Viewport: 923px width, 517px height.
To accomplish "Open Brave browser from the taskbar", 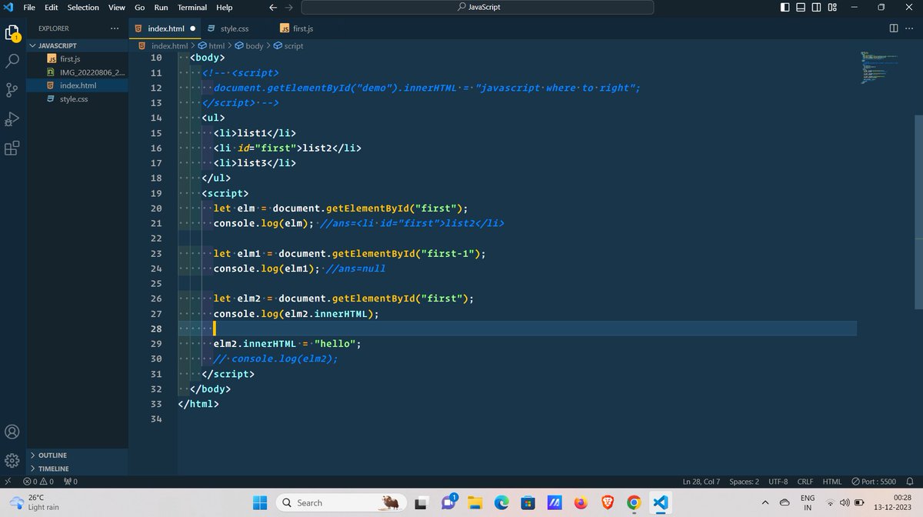I will 607,502.
